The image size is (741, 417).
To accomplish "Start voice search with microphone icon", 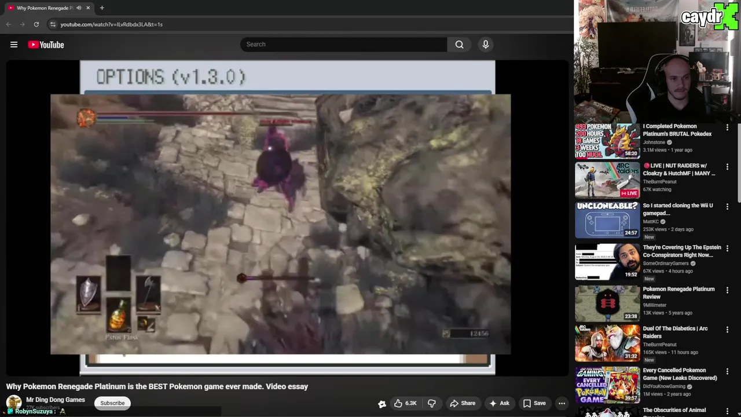I will pyautogui.click(x=486, y=45).
